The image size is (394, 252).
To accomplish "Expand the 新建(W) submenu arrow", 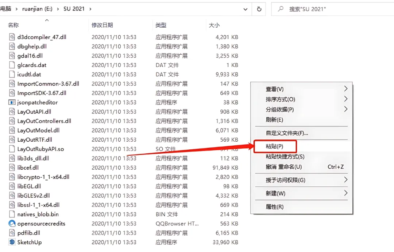I will point(346,193).
